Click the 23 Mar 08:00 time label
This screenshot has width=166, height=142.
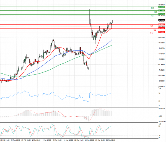pos(100,140)
